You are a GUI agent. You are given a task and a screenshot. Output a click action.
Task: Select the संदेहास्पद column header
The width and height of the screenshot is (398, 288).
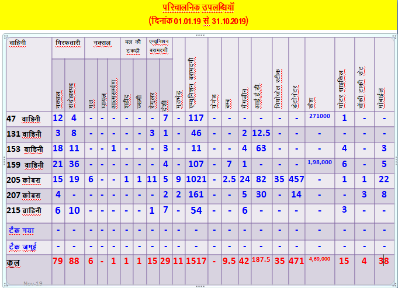(71, 96)
